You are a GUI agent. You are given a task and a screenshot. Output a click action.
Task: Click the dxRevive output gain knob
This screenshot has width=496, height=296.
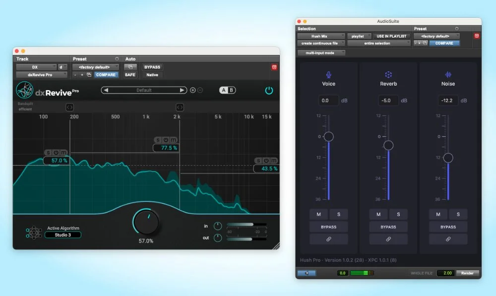tap(218, 238)
